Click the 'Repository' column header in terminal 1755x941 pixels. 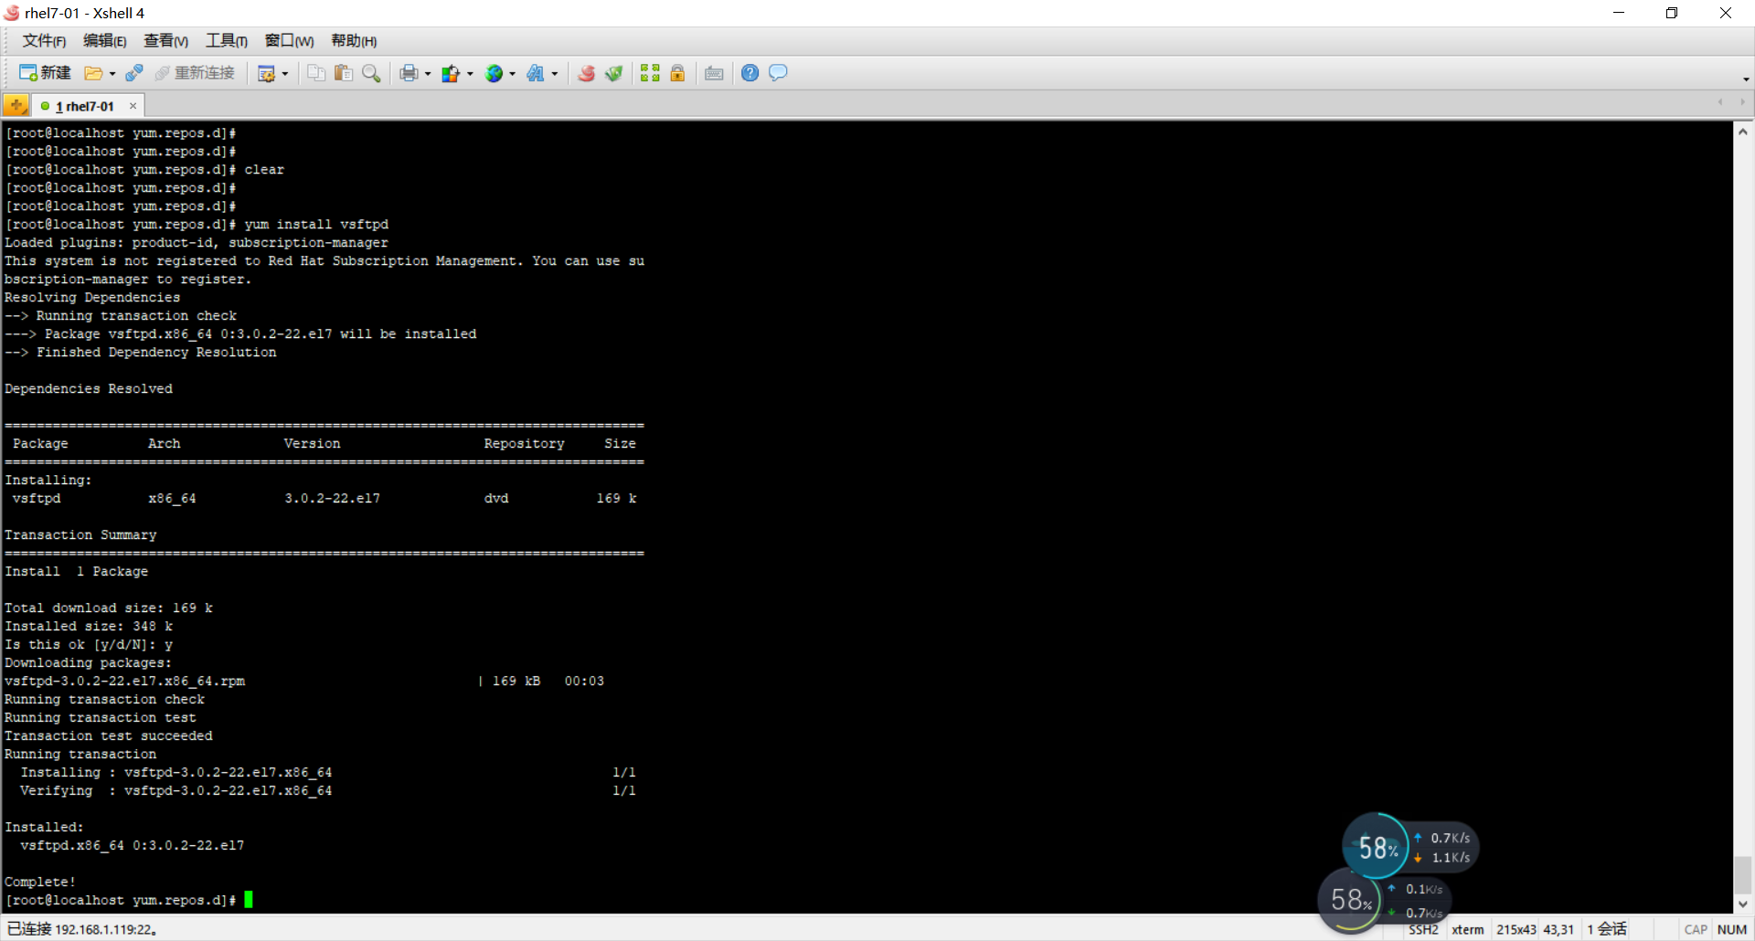tap(524, 443)
